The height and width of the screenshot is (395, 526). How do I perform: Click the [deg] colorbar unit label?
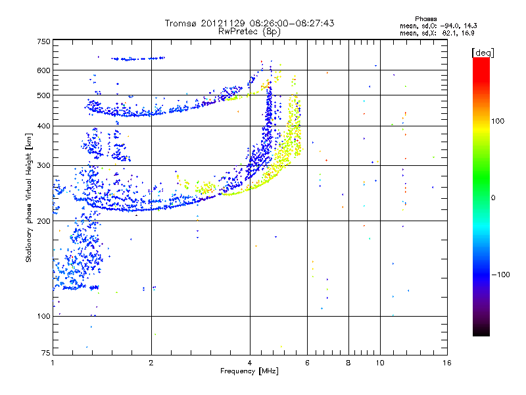(483, 53)
